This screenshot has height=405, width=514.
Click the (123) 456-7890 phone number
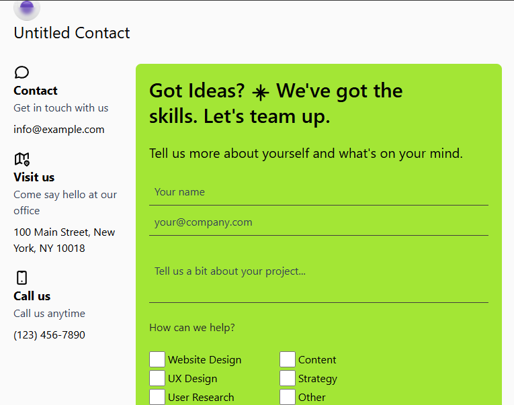[x=49, y=334]
